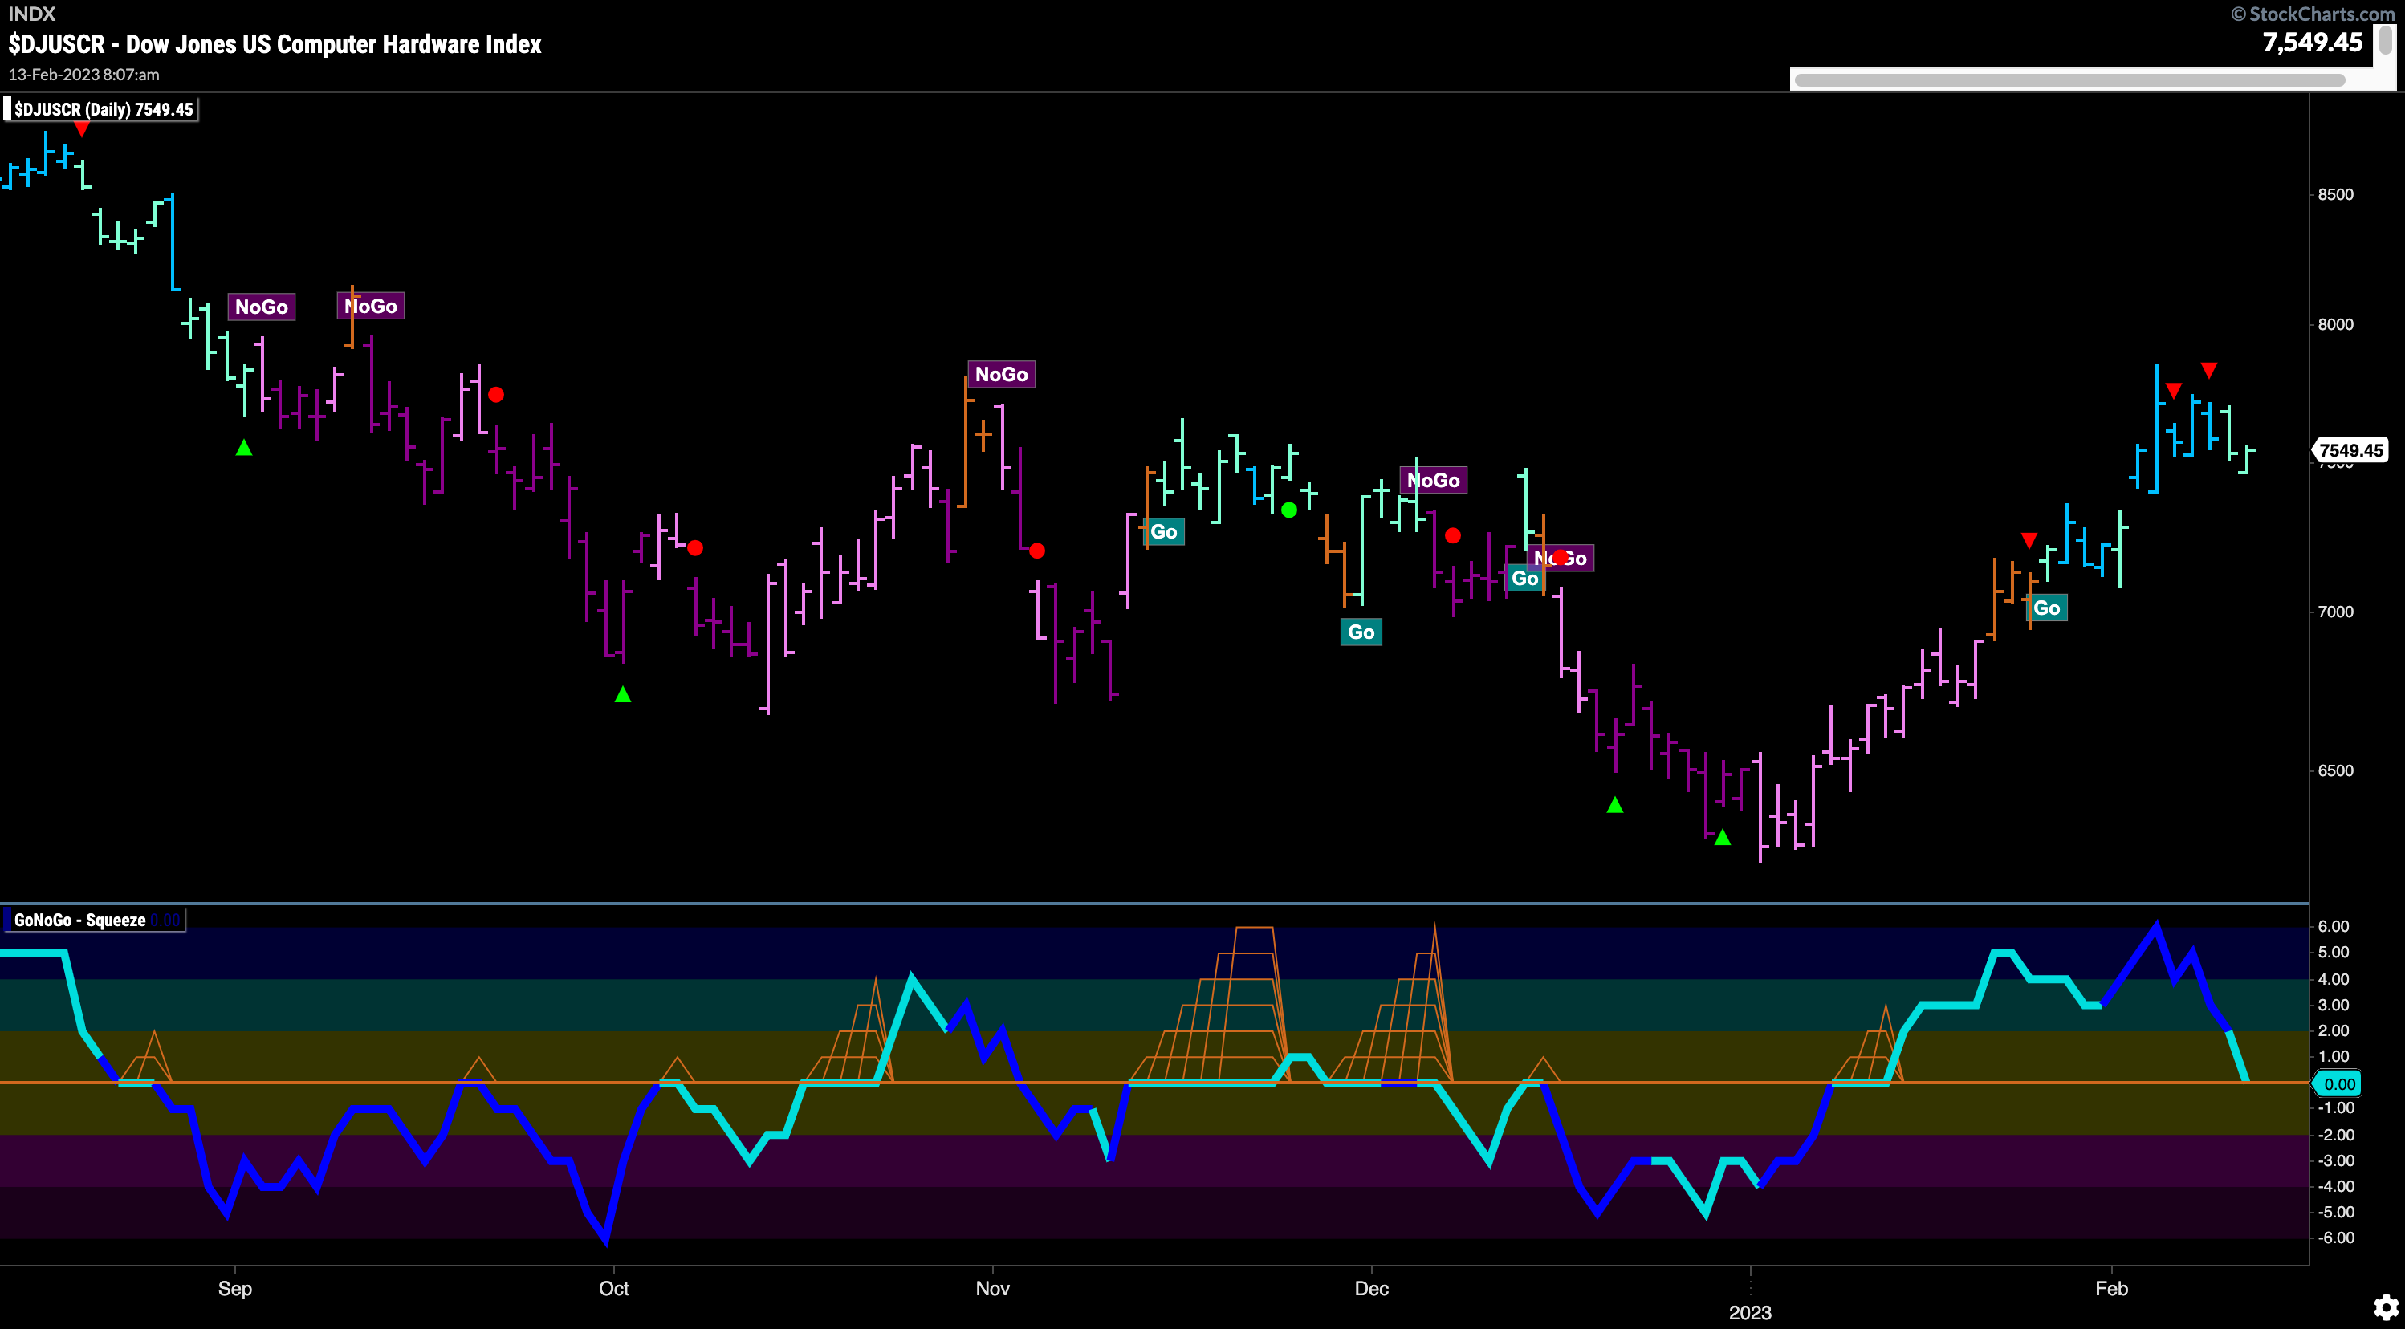The width and height of the screenshot is (2405, 1329).
Task: Click the NoGo label at start of September
Action: (x=262, y=307)
